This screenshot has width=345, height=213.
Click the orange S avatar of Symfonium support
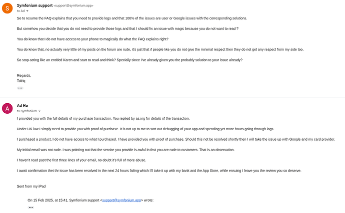(x=7, y=8)
